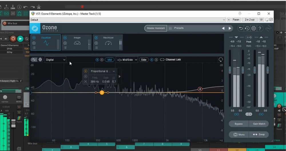Click the 2 in 2 out button
Screen dimensions: 286x151
249,20
